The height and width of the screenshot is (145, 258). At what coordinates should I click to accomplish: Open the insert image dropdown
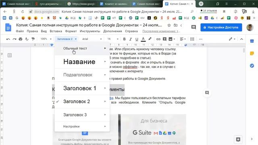(x=172, y=39)
